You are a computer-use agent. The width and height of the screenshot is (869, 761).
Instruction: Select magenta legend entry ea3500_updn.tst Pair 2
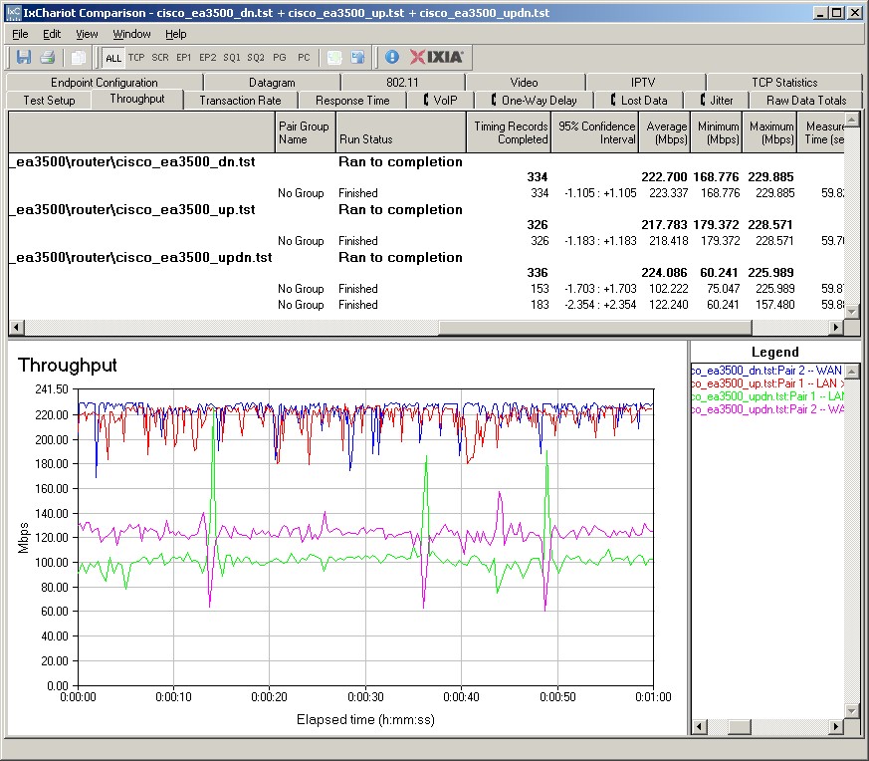[x=767, y=409]
